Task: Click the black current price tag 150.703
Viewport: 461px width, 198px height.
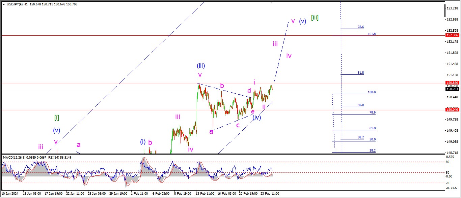Action: click(x=452, y=89)
